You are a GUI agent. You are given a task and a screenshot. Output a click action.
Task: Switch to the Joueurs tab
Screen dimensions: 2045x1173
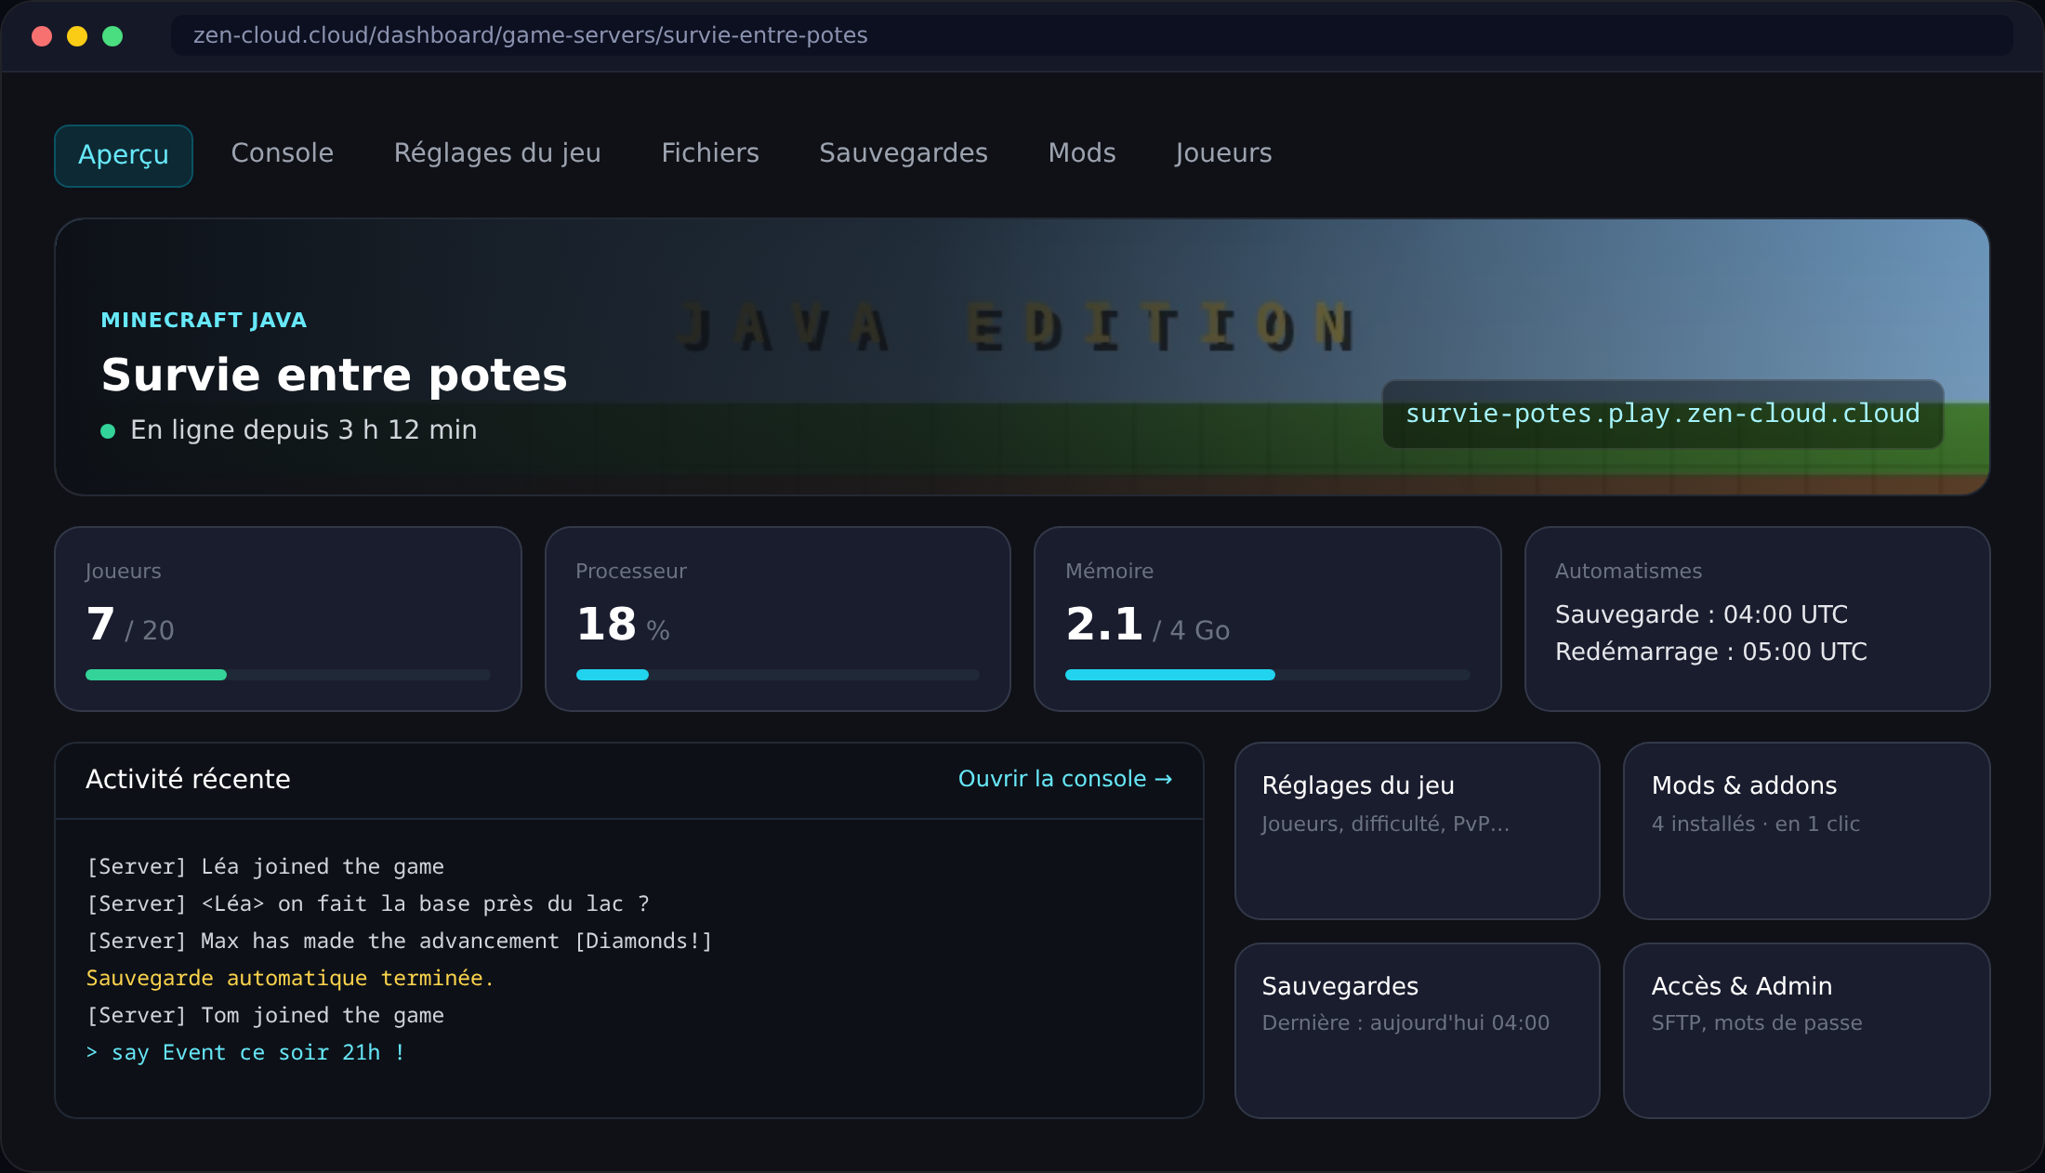click(x=1223, y=153)
